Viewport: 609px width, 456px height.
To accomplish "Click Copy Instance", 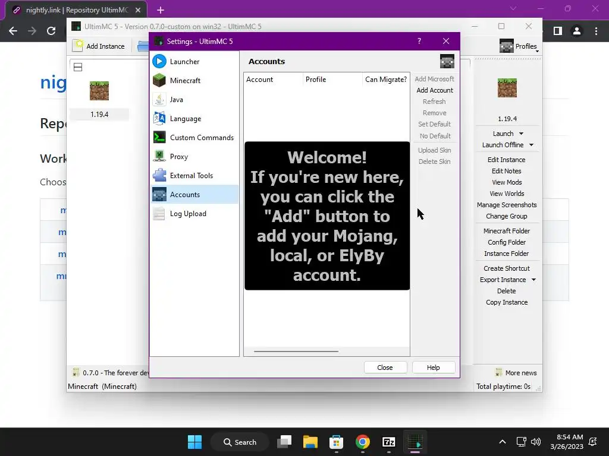I will (507, 302).
